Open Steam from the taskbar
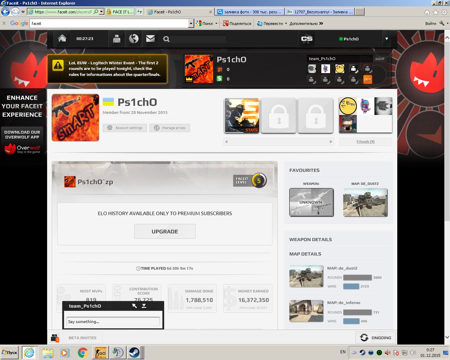This screenshot has height=360, width=450. [x=134, y=353]
